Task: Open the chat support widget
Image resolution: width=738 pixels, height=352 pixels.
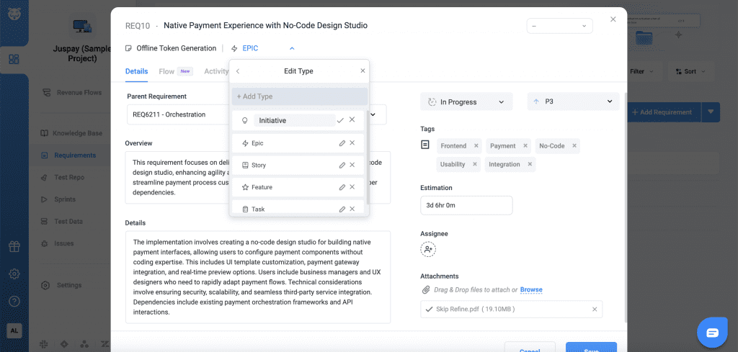Action: click(712, 332)
